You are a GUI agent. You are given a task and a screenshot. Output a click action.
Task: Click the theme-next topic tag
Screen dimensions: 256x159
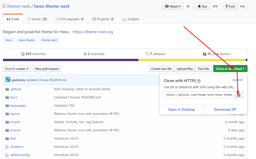tap(49, 40)
